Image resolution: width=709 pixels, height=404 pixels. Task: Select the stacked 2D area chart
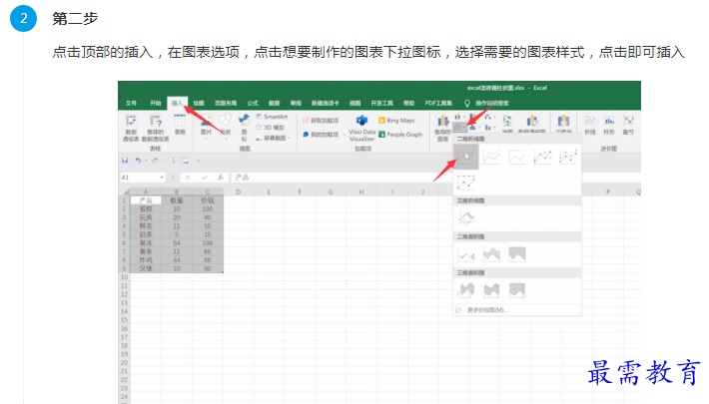point(491,254)
